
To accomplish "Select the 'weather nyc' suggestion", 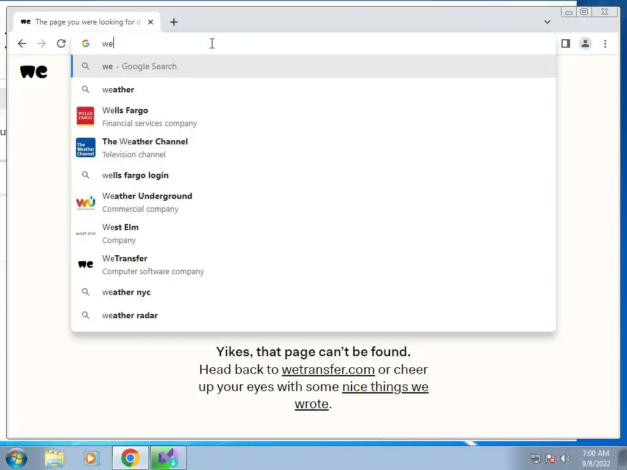I will tap(313, 292).
